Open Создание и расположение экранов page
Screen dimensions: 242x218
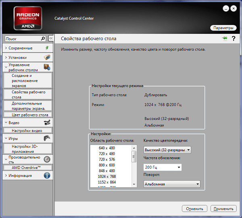(28, 80)
